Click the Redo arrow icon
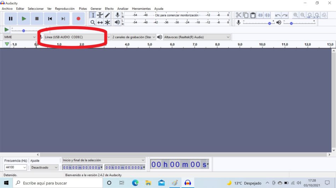This screenshot has width=336, height=188. coord(285,15)
